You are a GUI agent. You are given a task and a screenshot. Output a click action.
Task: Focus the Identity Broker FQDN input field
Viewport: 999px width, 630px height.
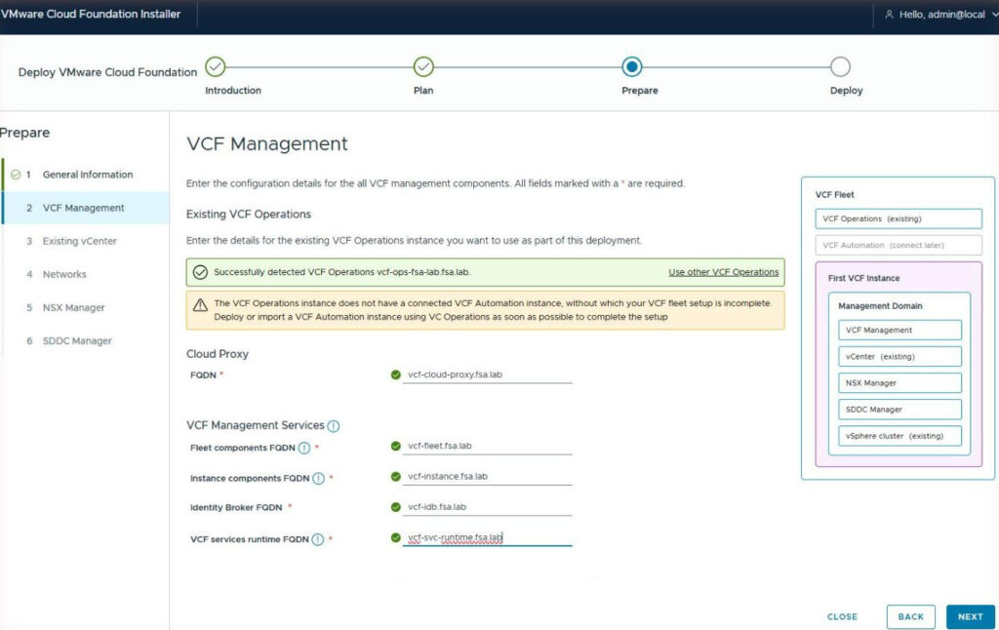[x=487, y=508]
